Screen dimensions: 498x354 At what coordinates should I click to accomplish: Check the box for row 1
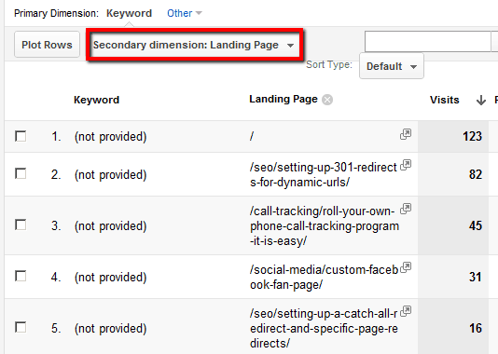(x=21, y=136)
